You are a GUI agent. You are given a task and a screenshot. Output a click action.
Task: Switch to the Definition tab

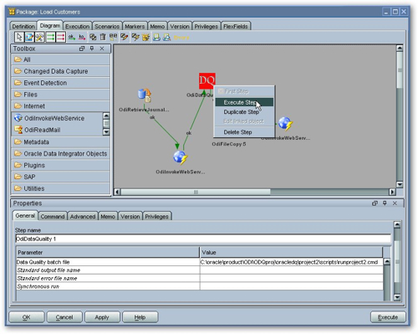(23, 26)
